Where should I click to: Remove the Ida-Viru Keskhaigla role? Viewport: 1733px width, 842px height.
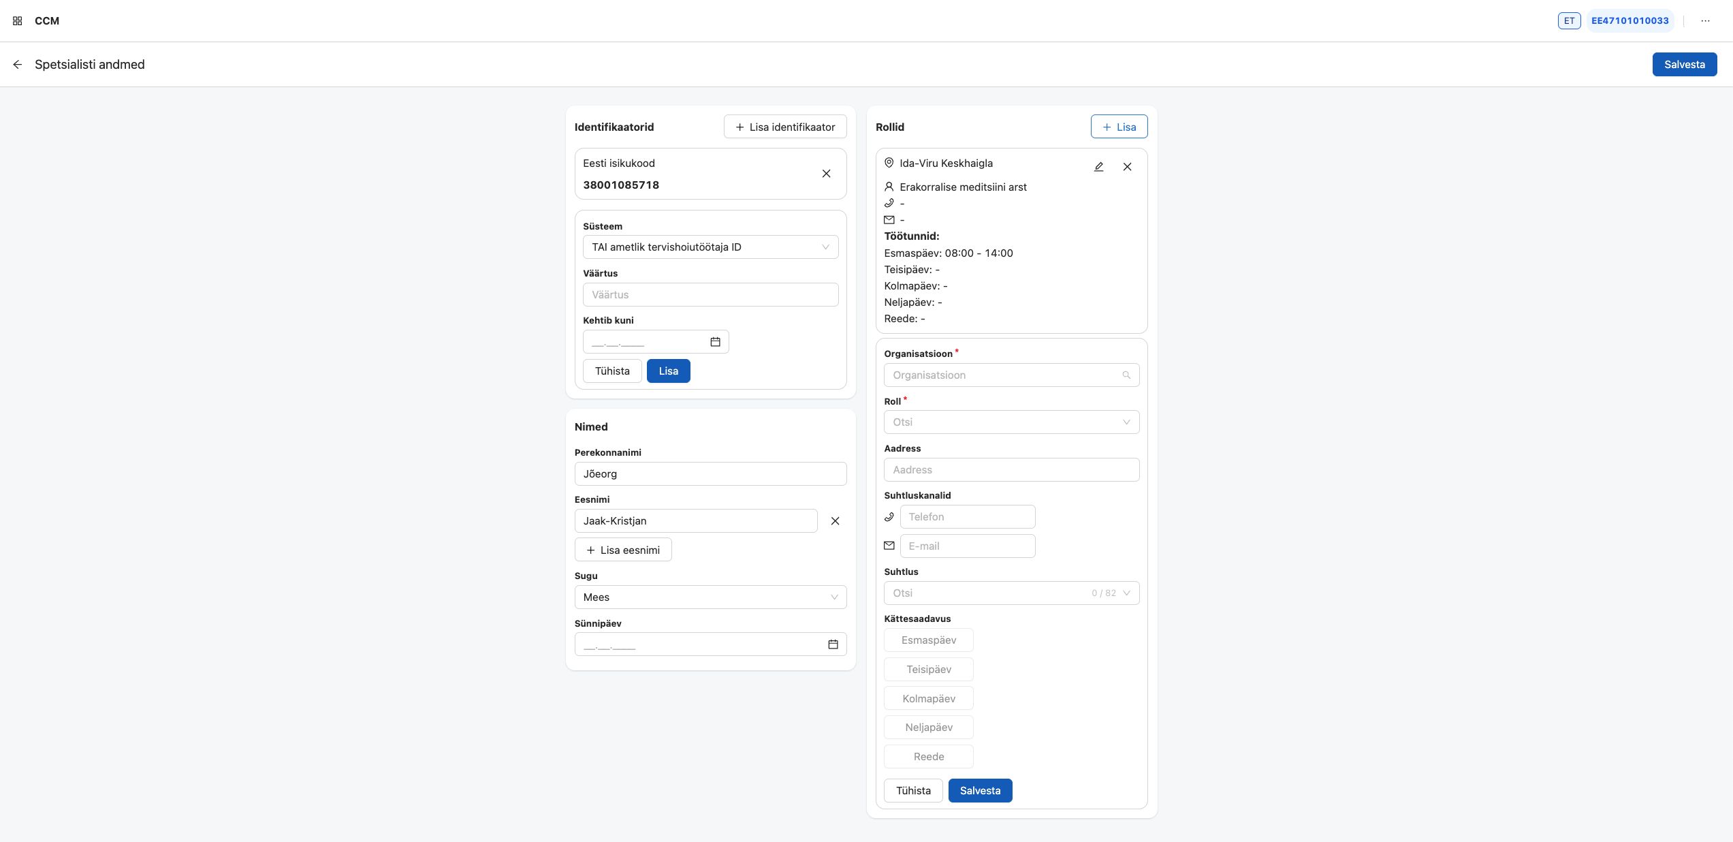pos(1127,166)
